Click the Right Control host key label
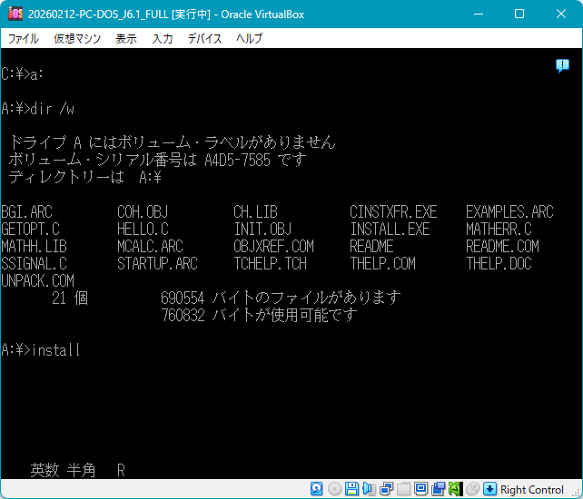583x499 pixels. pos(532,489)
